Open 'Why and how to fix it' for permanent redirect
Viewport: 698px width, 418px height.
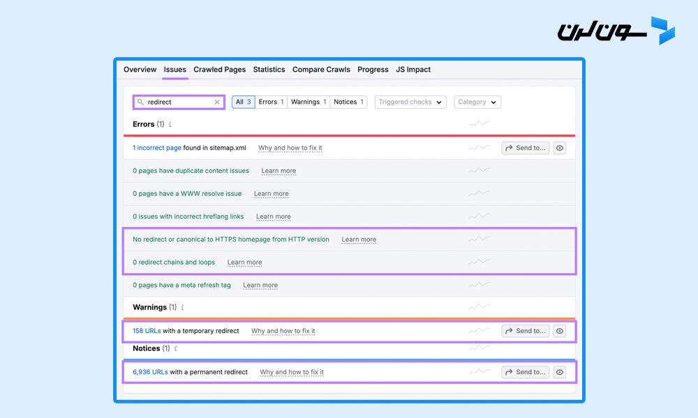pos(292,372)
